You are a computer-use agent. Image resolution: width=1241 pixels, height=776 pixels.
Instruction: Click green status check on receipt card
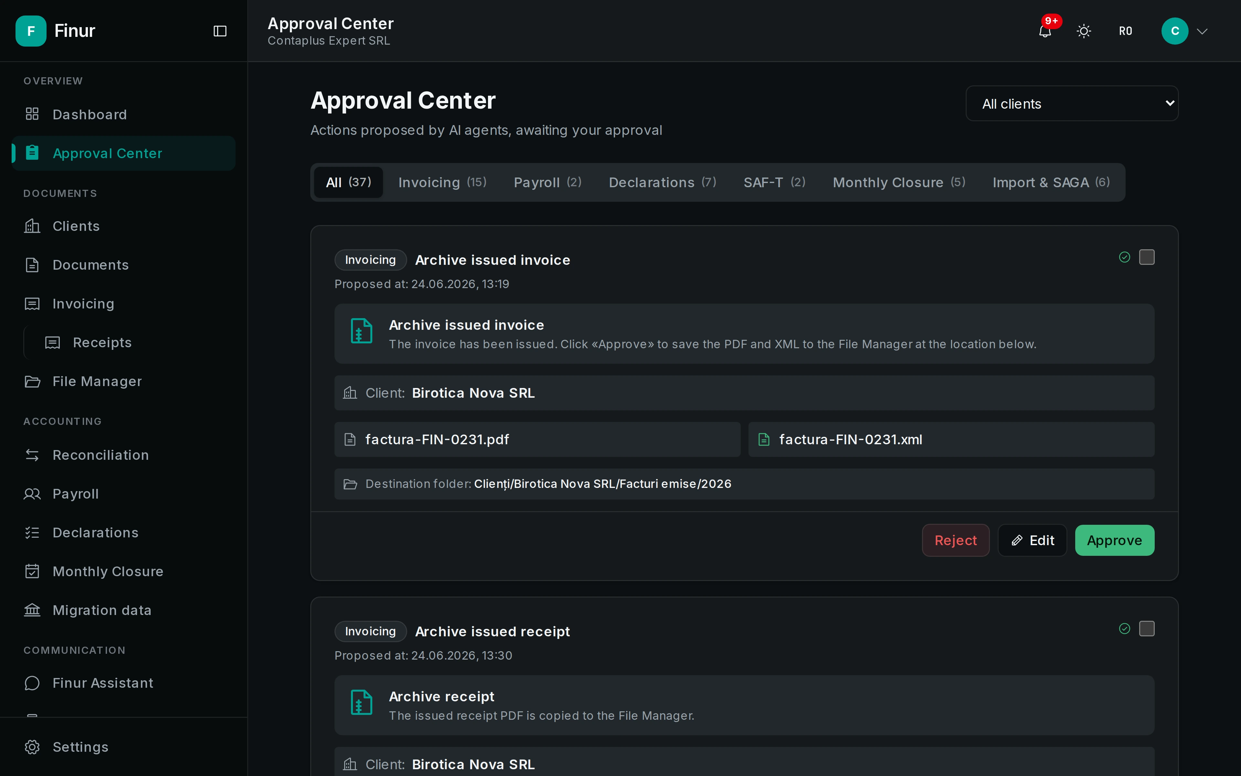coord(1125,629)
